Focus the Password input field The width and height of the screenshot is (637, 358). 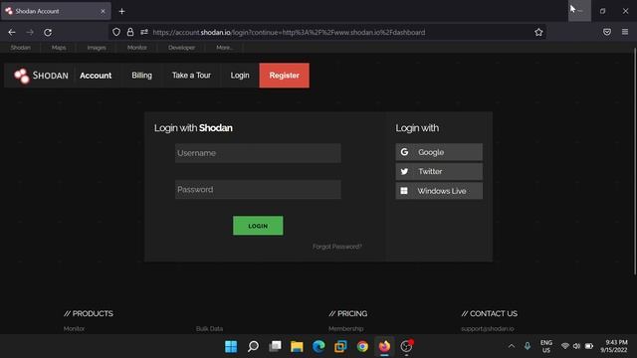click(x=258, y=190)
